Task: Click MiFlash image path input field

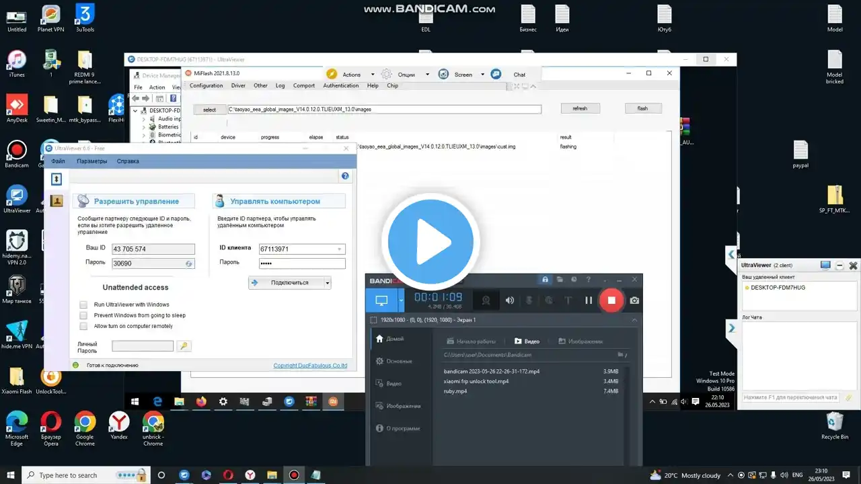Action: coord(384,109)
